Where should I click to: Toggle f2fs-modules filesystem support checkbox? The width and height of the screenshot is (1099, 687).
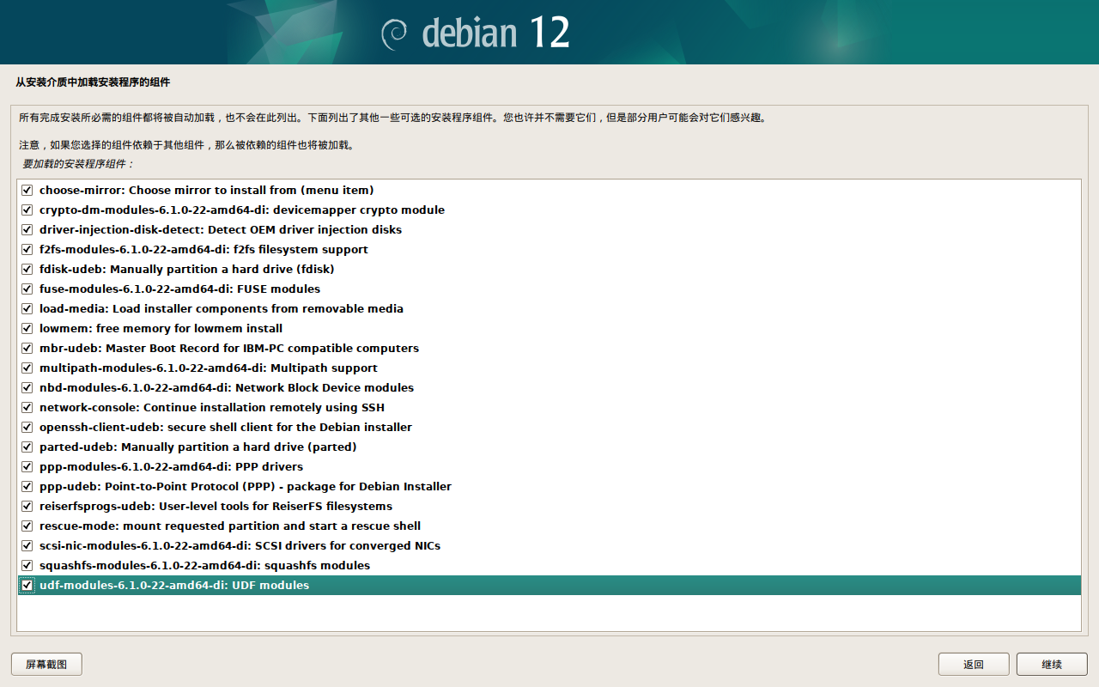click(x=27, y=250)
